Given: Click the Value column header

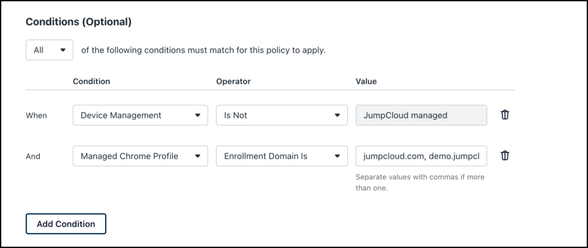Looking at the screenshot, I should pos(366,81).
